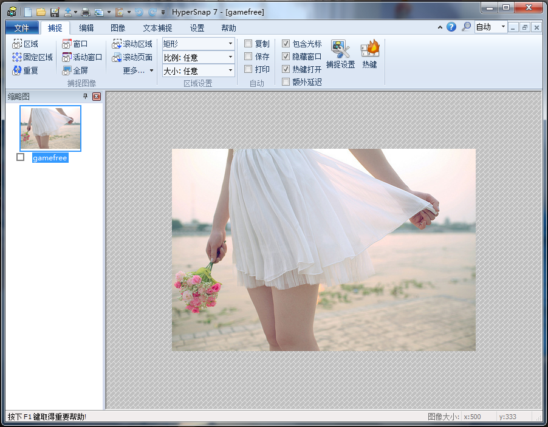Image resolution: width=548 pixels, height=427 pixels.
Task: Open file using the folder icon
Action: pos(41,12)
